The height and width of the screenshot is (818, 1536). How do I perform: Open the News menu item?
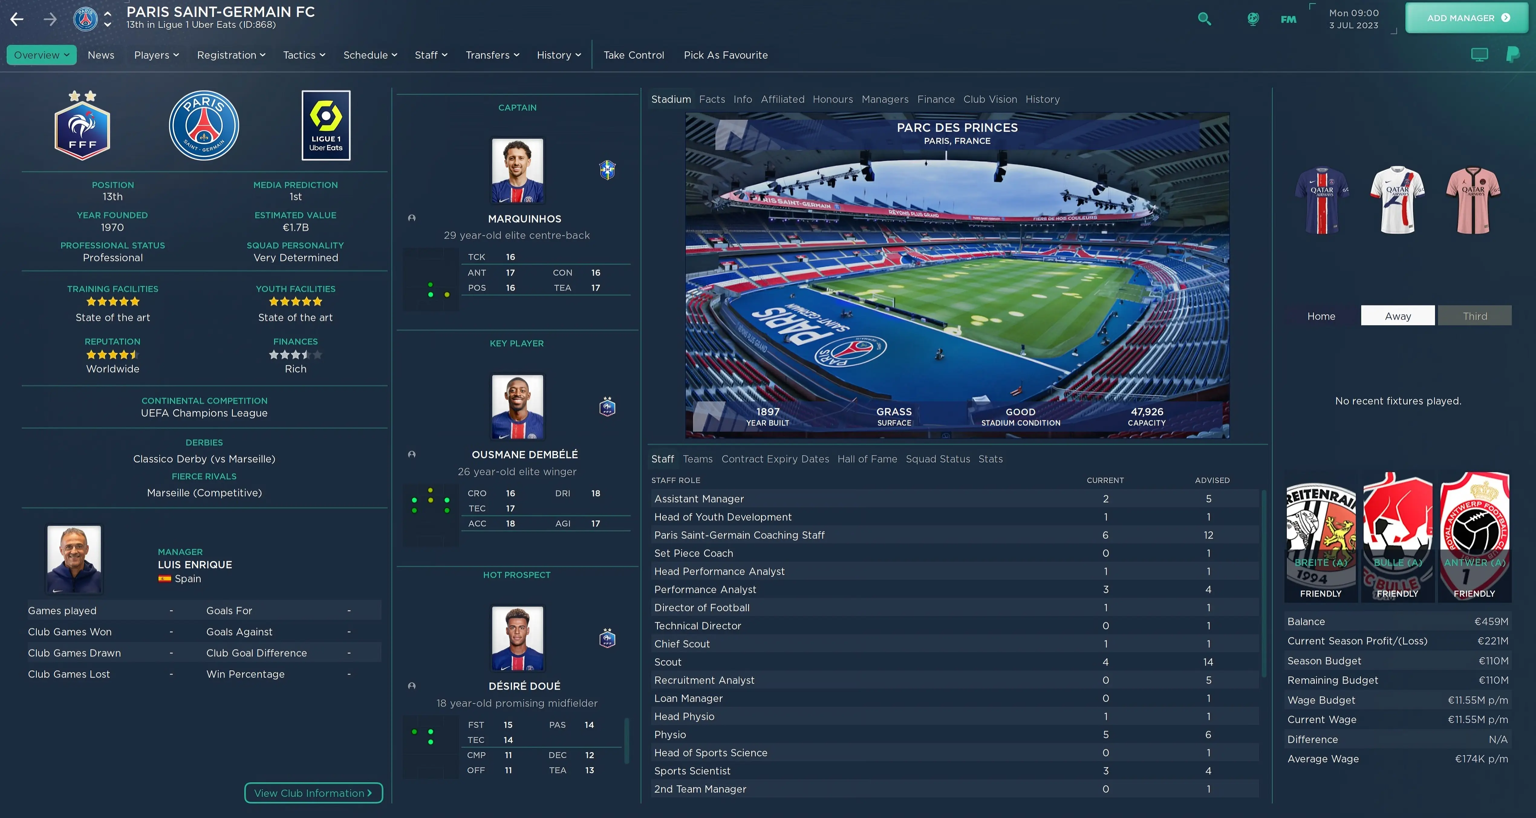tap(101, 55)
